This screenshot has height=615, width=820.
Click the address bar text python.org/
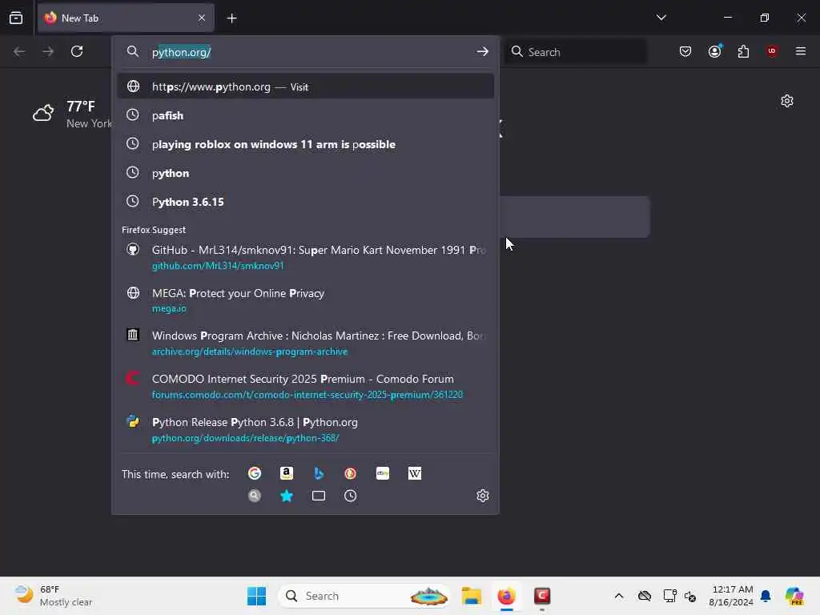click(181, 52)
